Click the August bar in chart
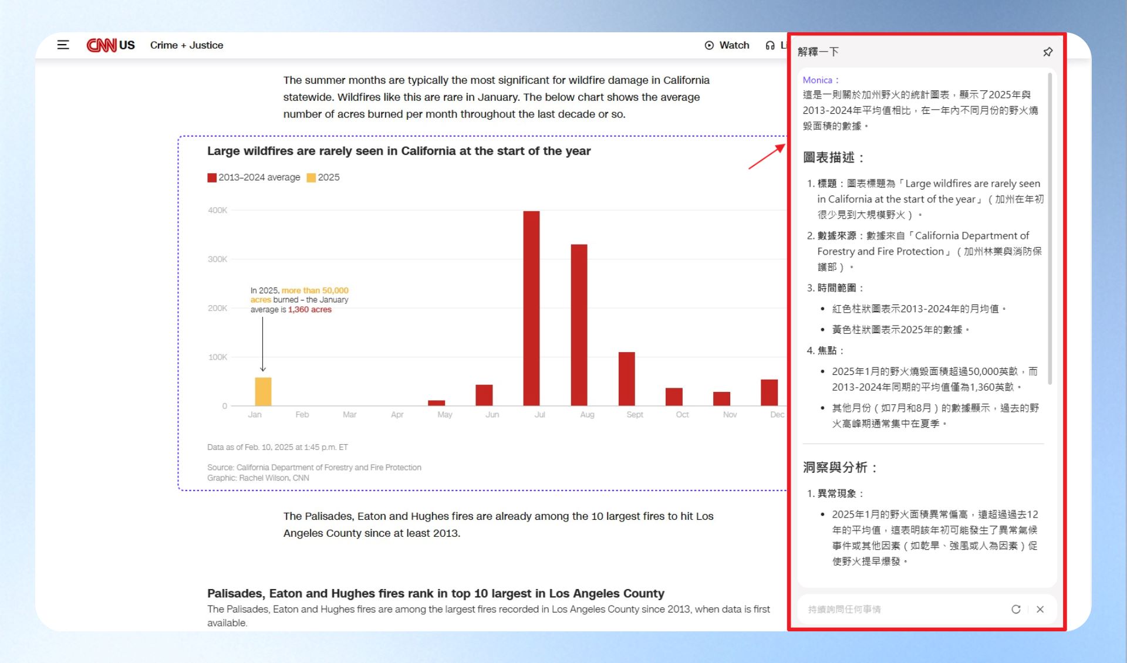Image resolution: width=1127 pixels, height=663 pixels. (x=579, y=324)
